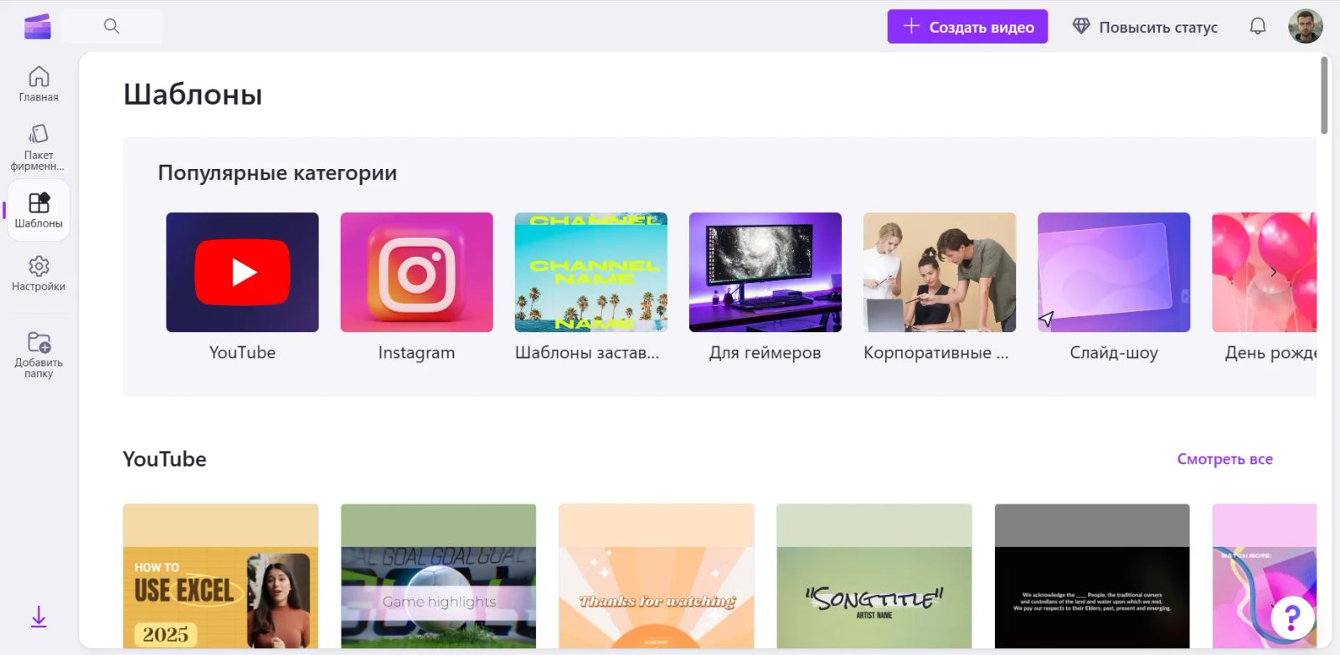Image resolution: width=1340 pixels, height=655 pixels.
Task: Open the search box magnifier
Action: pos(111,27)
